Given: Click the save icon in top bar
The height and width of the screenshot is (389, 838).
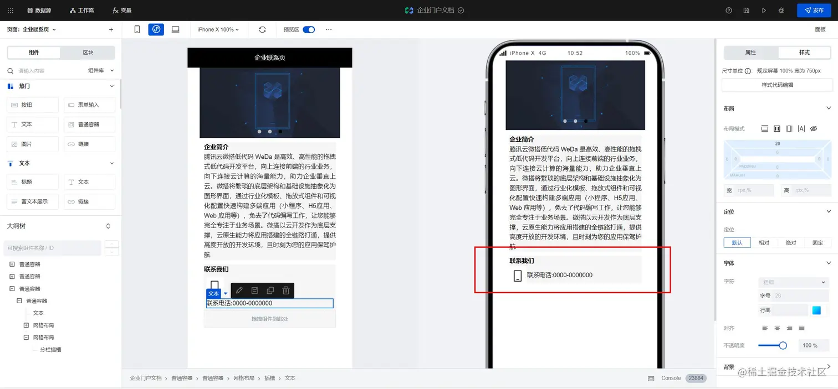Looking at the screenshot, I should [747, 11].
